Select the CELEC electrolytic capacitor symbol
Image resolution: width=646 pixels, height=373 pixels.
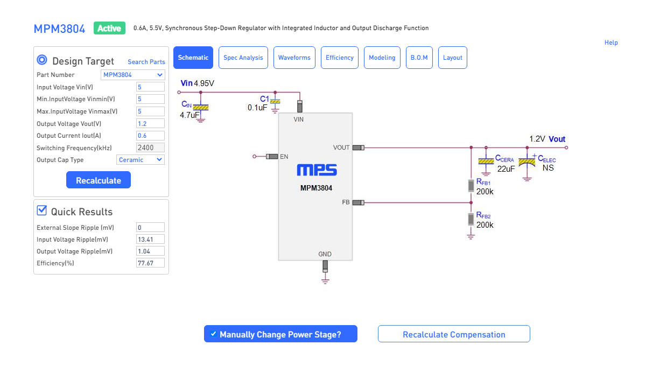click(x=526, y=161)
